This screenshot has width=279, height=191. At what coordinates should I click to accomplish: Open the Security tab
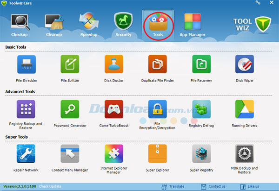pos(123,25)
